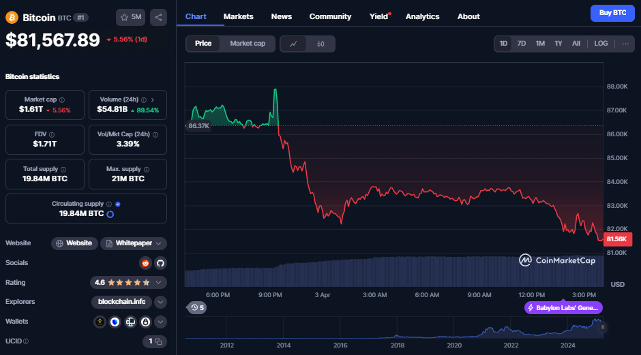Show UCID info icon
This screenshot has width=641, height=355.
(26, 341)
